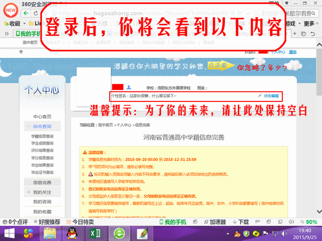322x241 pixels.
Task: Click the system tray volume speaker icon
Action: click(284, 233)
